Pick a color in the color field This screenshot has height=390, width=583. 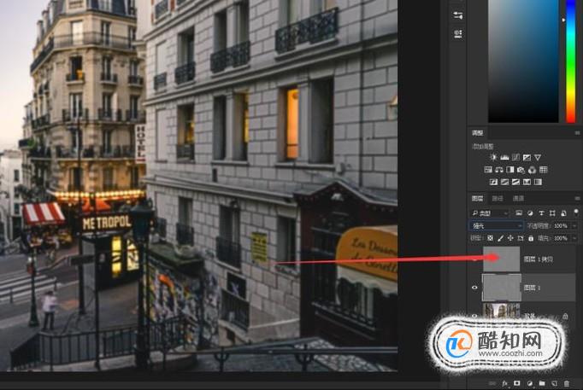click(523, 61)
